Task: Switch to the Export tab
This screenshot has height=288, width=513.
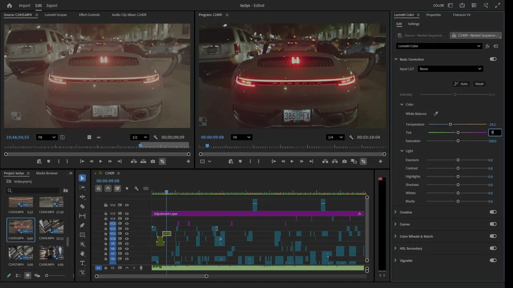Action: coord(52,6)
